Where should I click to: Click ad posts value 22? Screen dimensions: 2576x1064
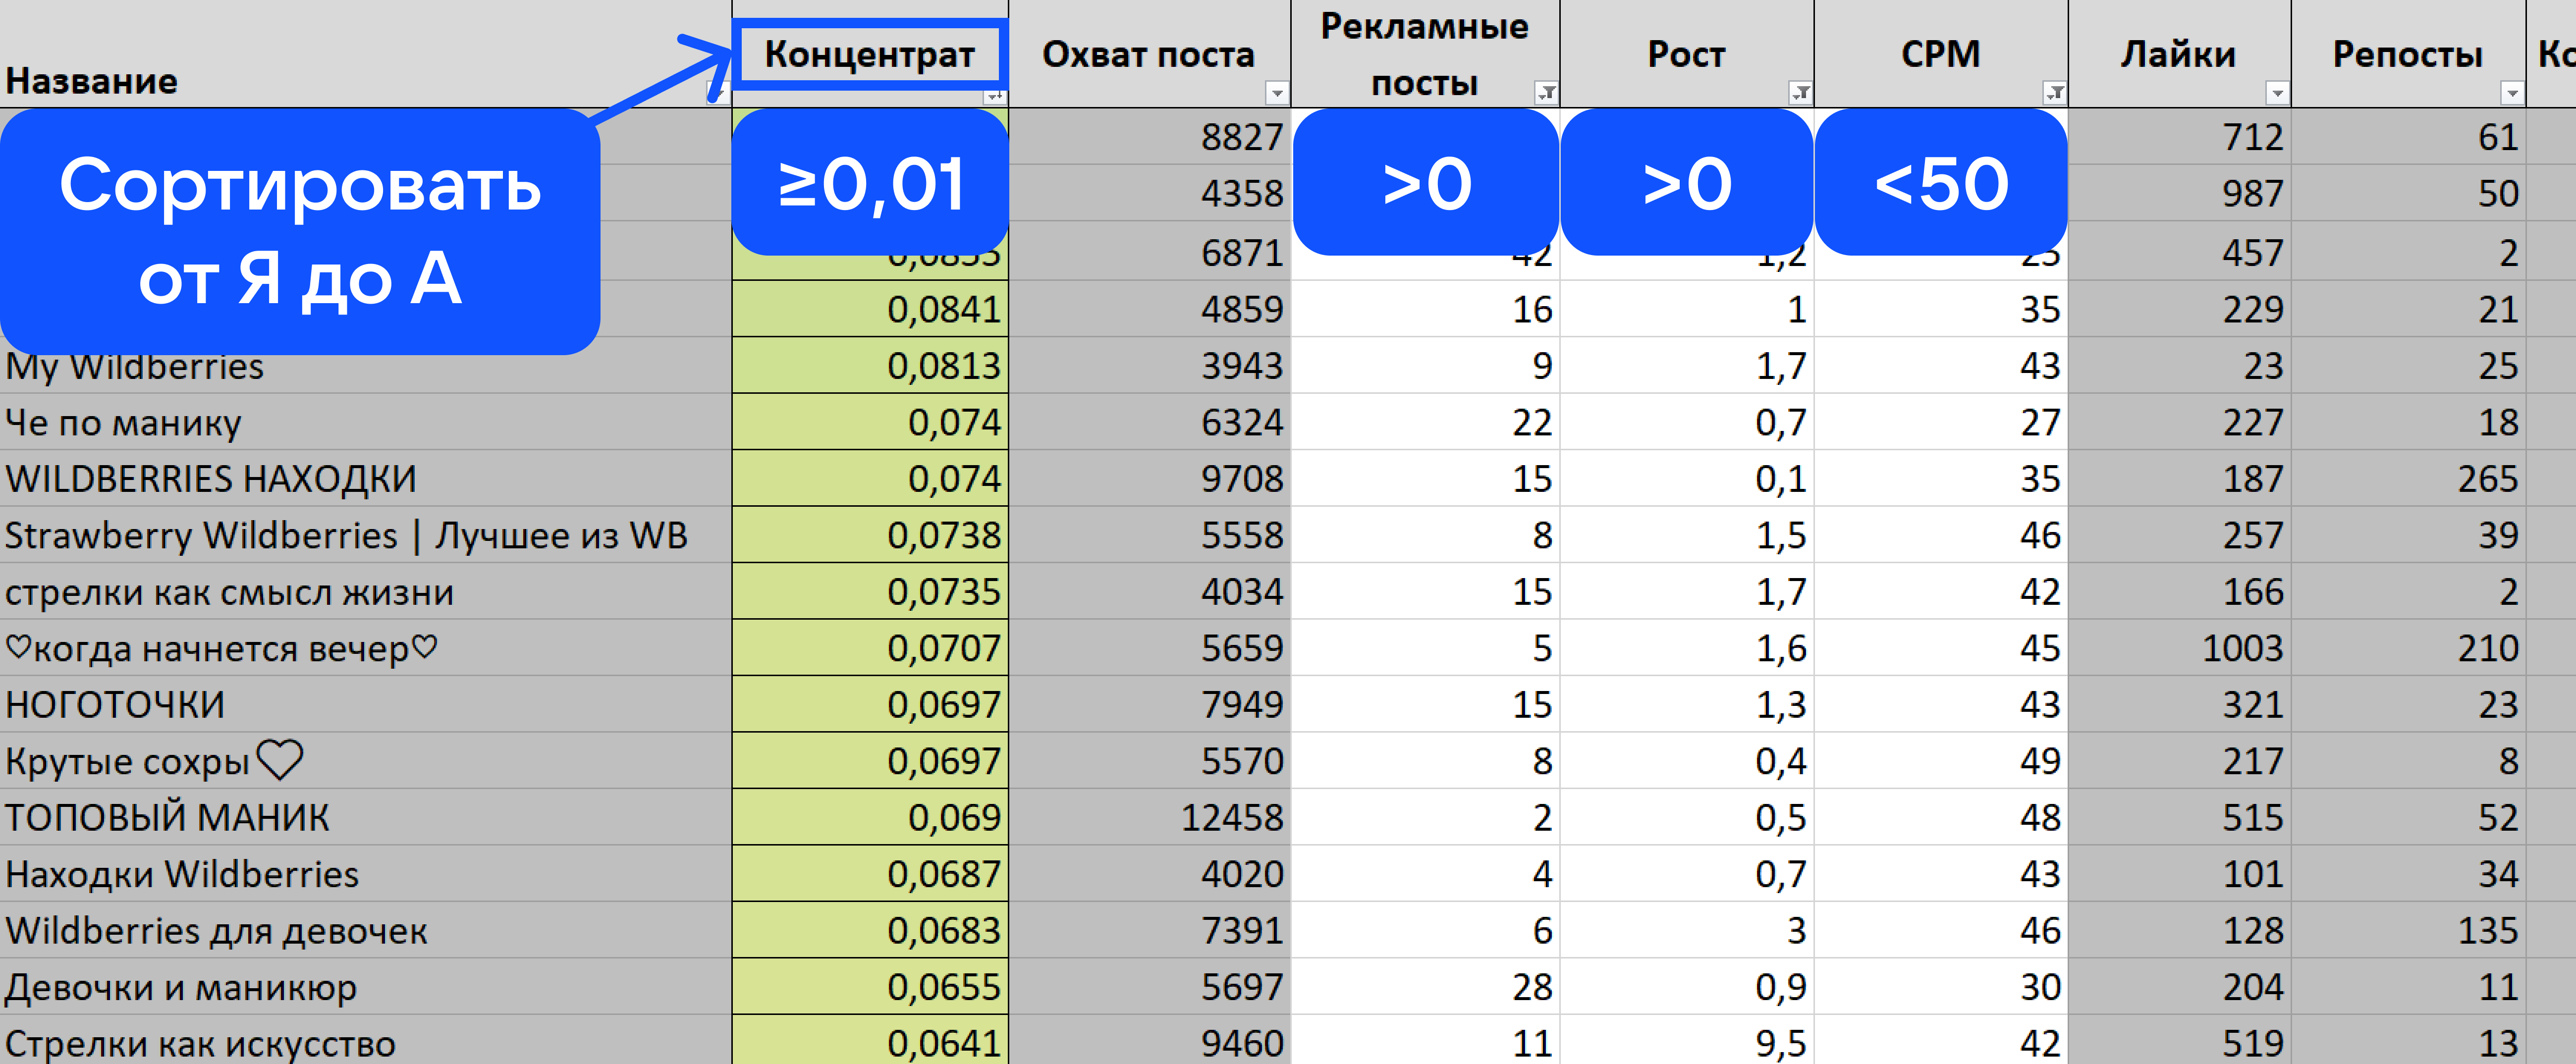point(1425,422)
